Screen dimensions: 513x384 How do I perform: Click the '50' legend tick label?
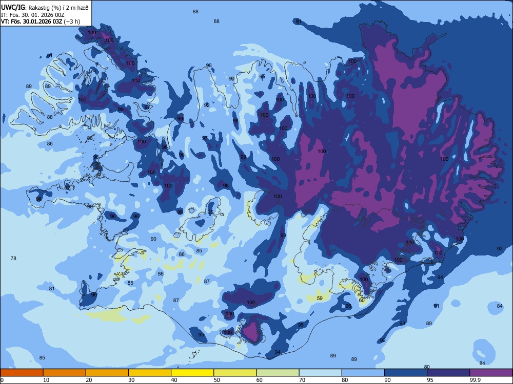point(217,380)
